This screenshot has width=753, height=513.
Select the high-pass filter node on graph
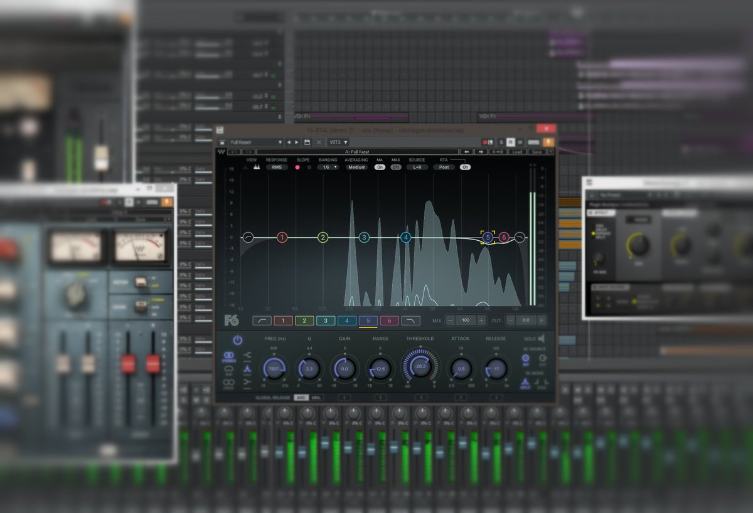(x=247, y=237)
